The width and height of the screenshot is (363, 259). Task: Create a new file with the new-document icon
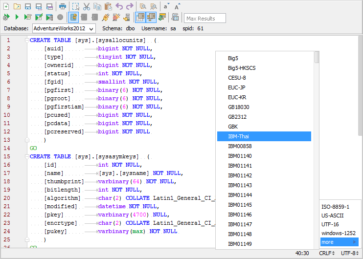click(x=6, y=6)
